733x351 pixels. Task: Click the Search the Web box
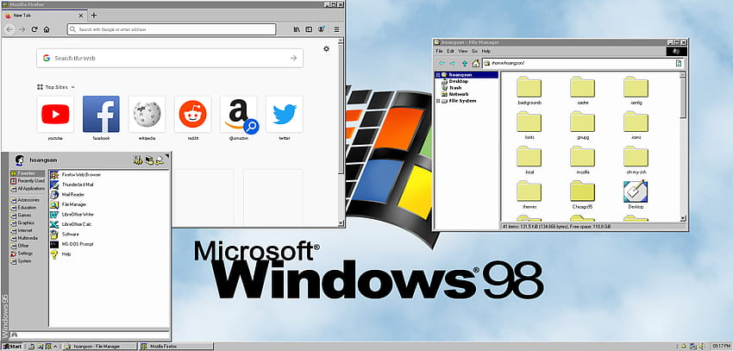(170, 58)
